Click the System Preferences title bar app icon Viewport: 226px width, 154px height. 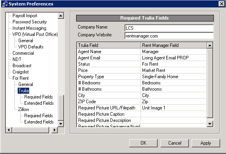[5, 4]
